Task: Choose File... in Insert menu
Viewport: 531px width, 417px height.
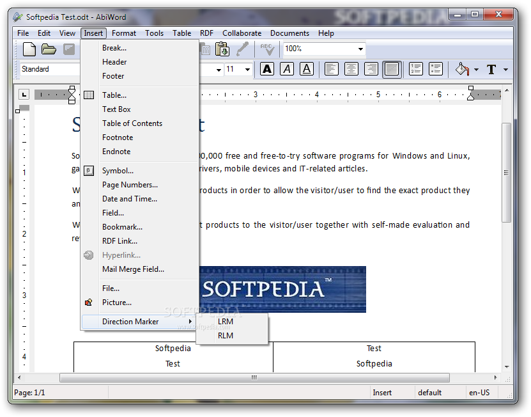Action: [140, 288]
